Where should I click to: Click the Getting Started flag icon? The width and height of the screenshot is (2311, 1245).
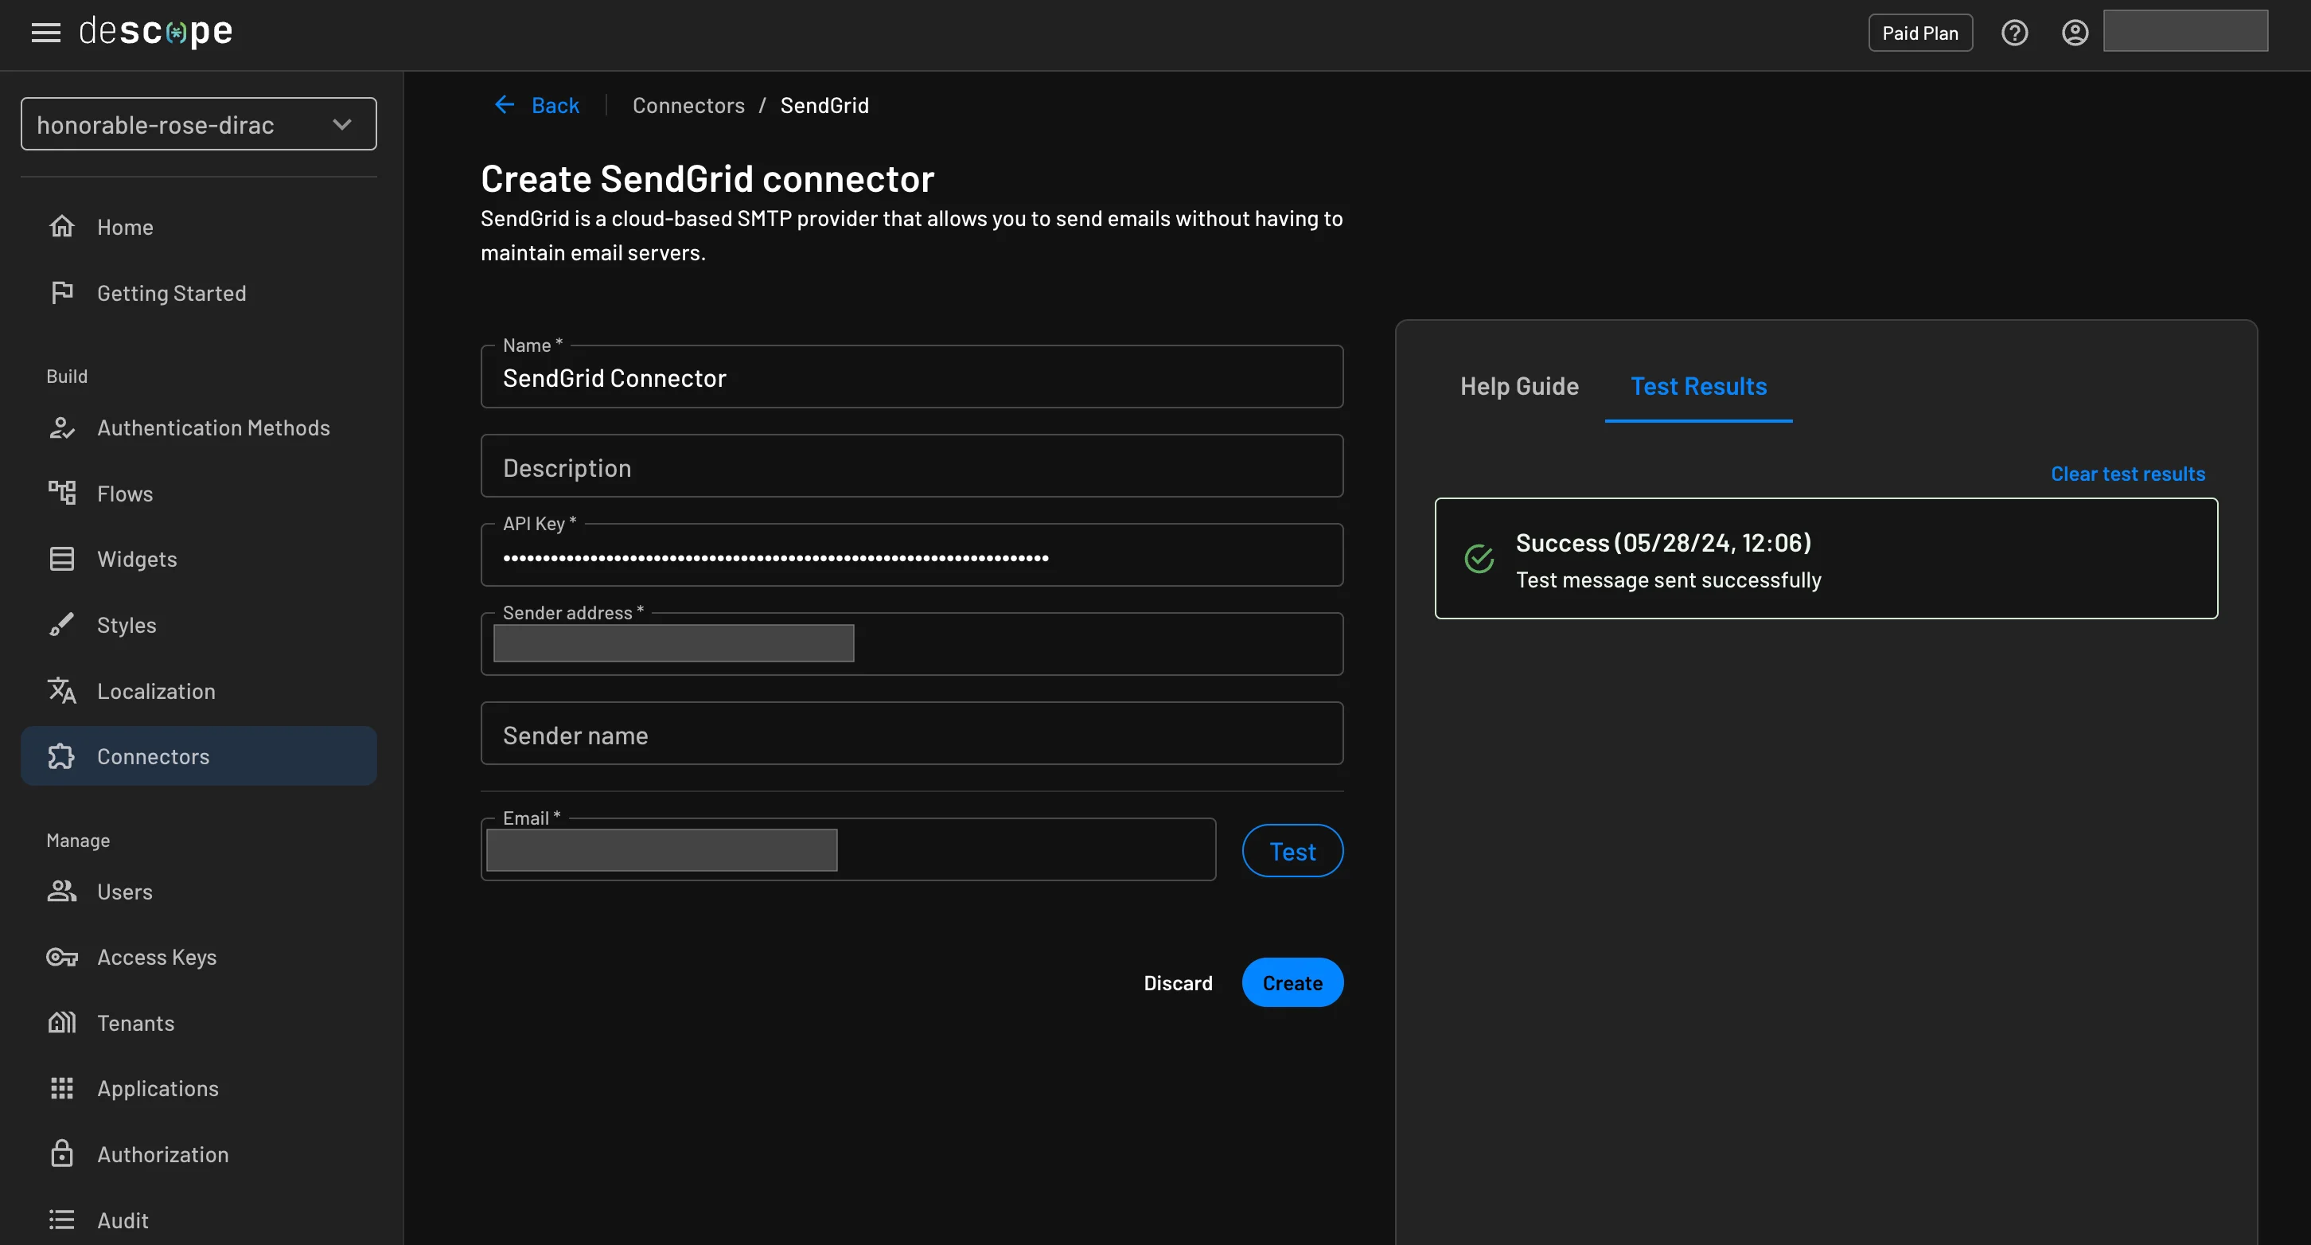point(62,293)
